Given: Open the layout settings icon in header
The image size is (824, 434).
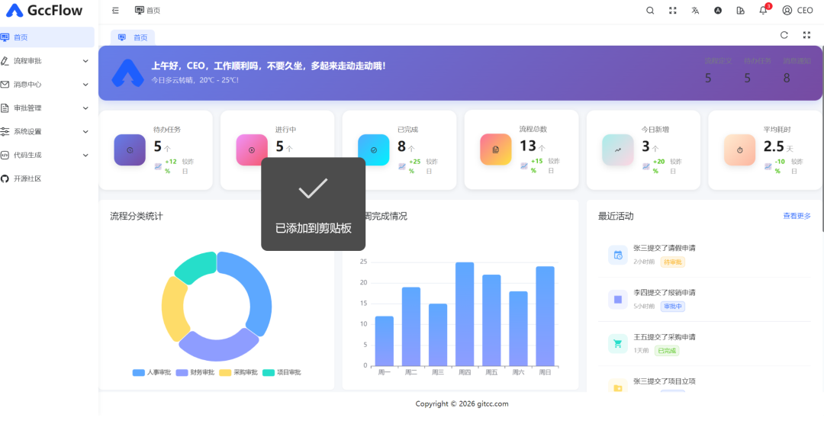Looking at the screenshot, I should click(x=740, y=11).
